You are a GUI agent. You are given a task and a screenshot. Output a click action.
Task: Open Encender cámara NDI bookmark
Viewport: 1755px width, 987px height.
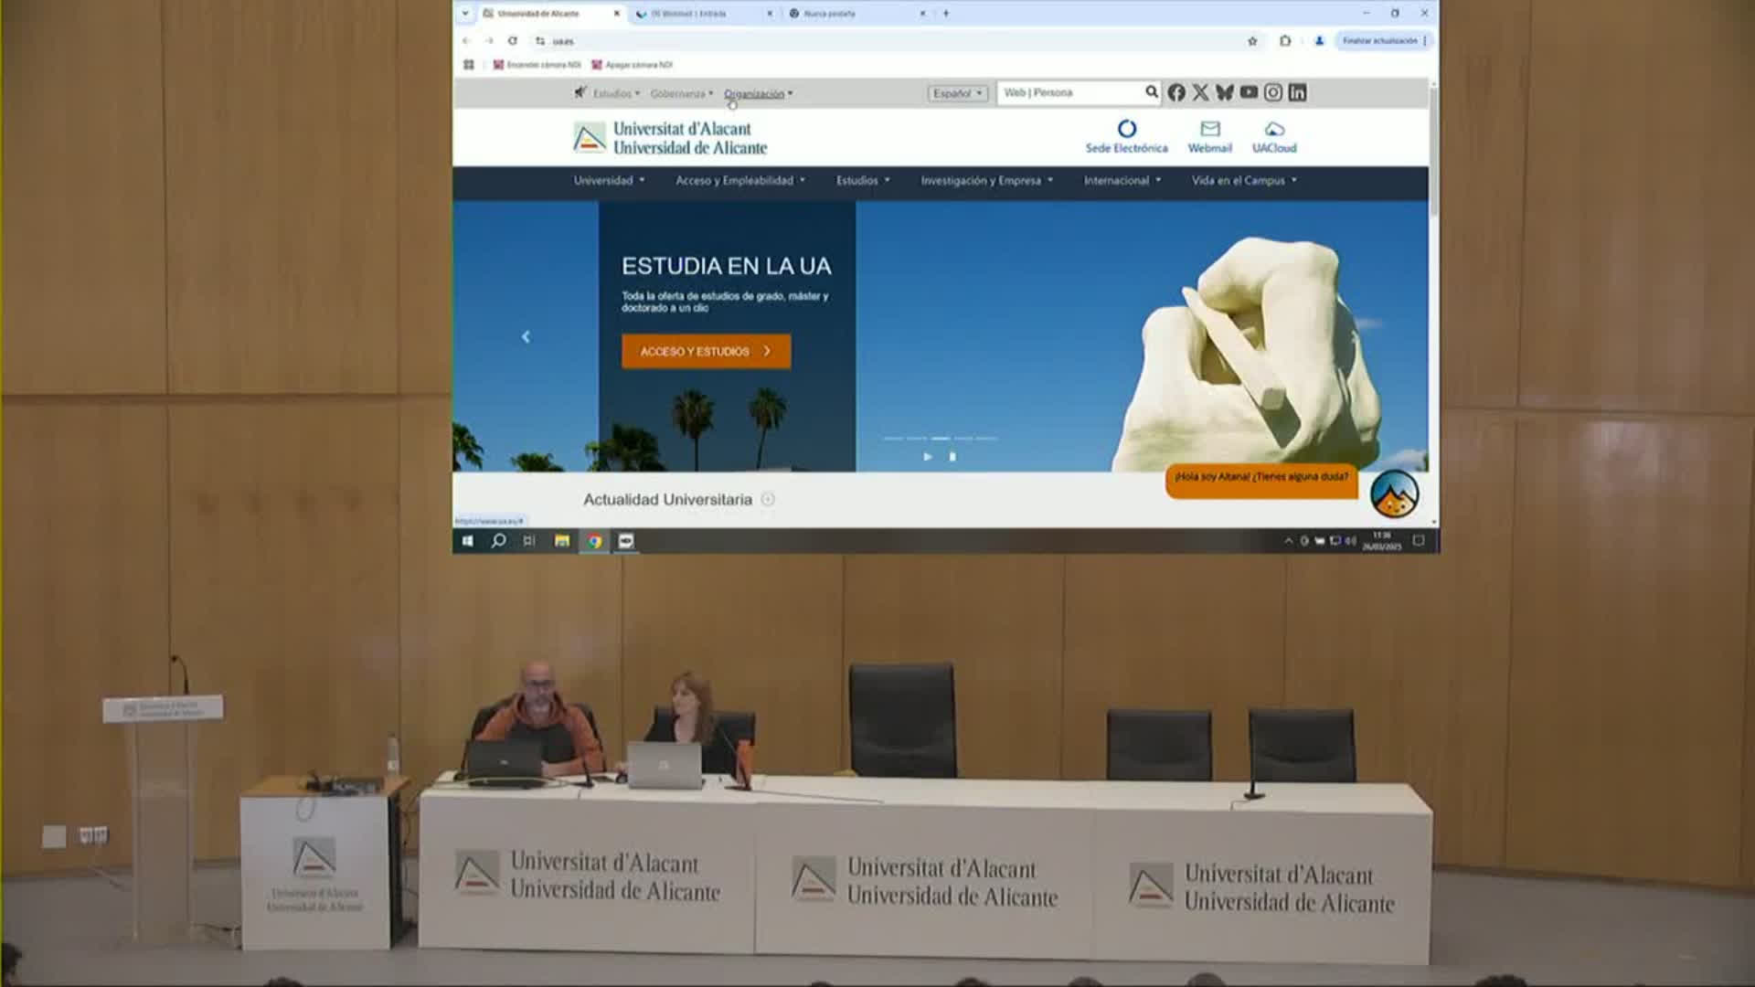click(537, 65)
